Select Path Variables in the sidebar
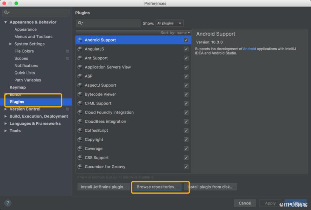This screenshot has height=210, width=311. point(28,80)
